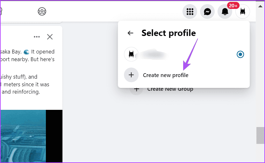Click the scrollbar up arrow
The width and height of the screenshot is (265, 163).
260,6
